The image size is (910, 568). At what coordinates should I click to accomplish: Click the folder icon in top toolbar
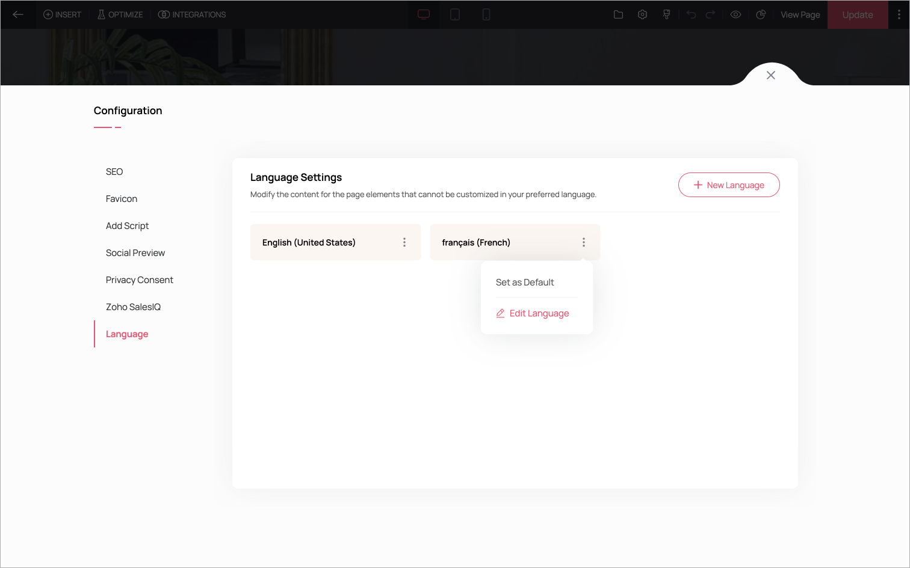pos(618,14)
